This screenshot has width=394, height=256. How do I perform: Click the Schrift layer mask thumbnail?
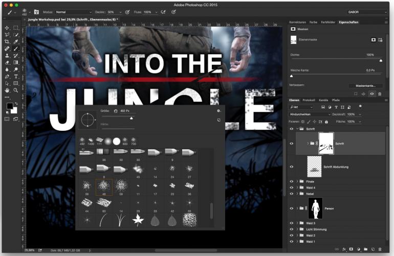(326, 144)
